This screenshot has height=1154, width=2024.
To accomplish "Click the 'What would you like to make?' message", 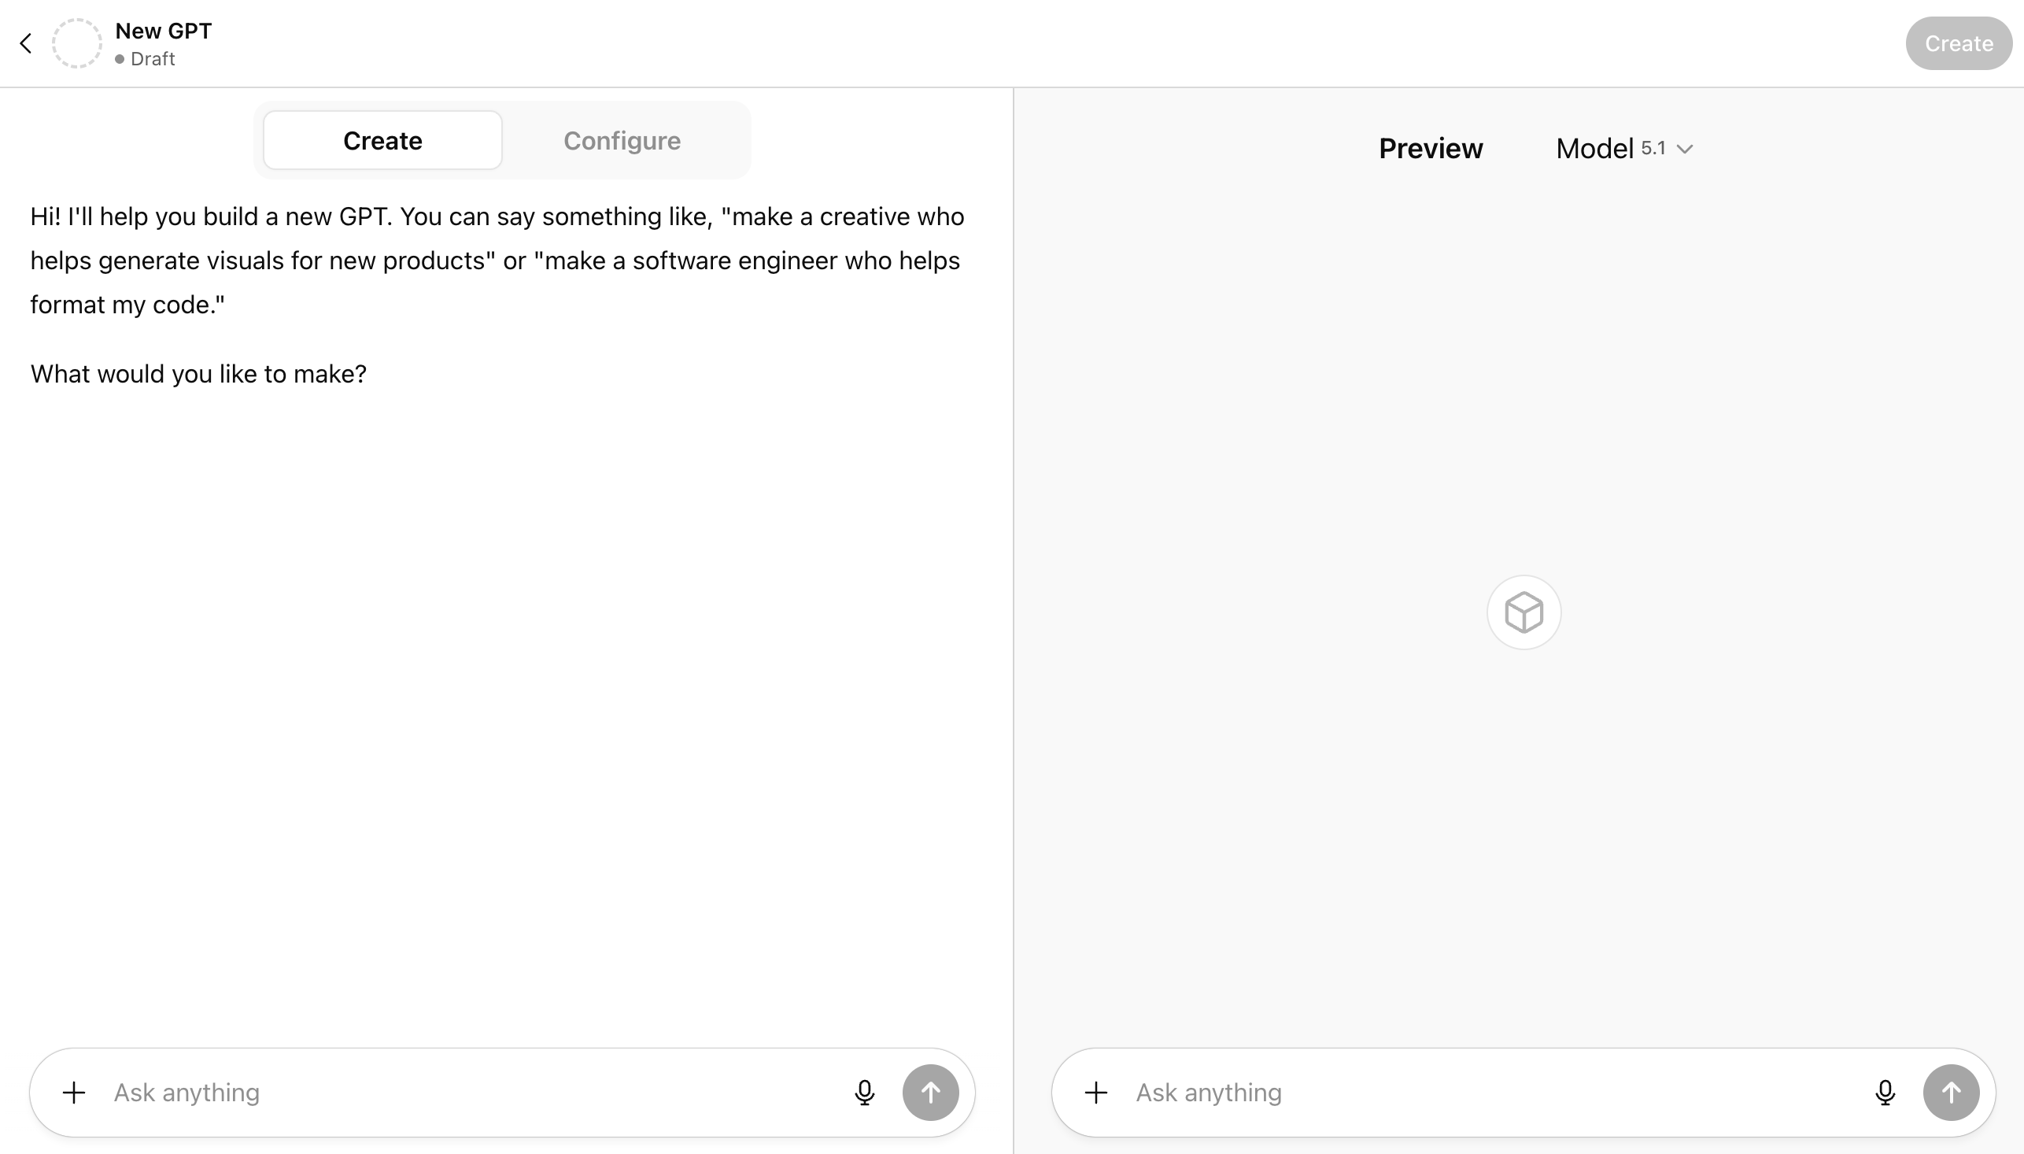I will 198,373.
